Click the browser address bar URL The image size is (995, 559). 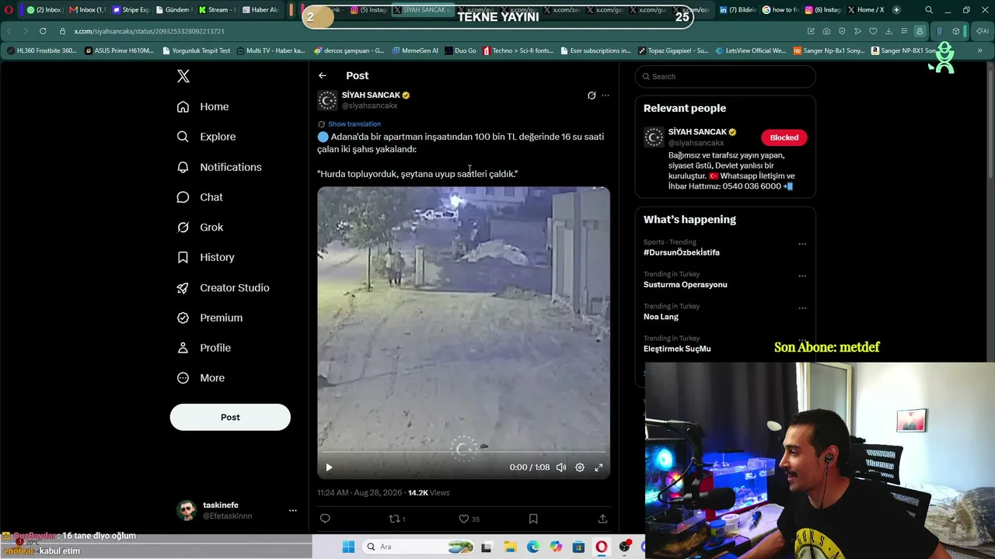[x=149, y=31]
